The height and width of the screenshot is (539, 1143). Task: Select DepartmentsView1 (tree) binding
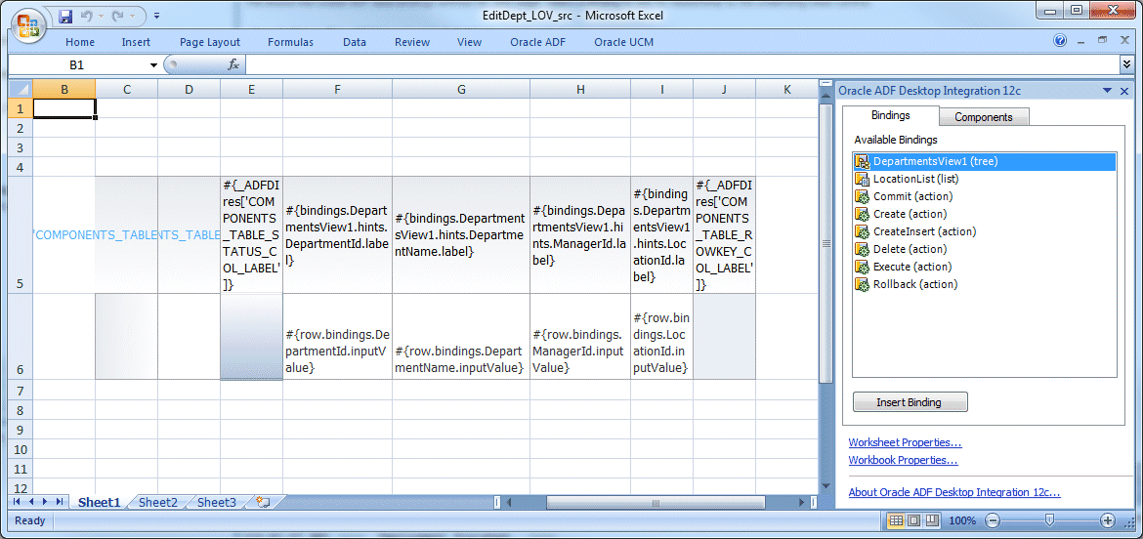pyautogui.click(x=984, y=161)
